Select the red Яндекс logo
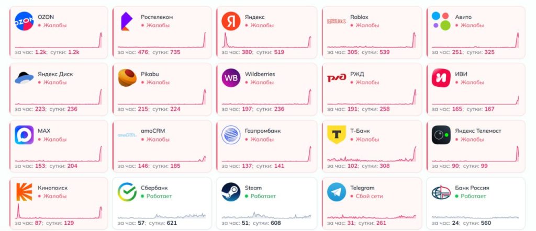The width and height of the screenshot is (536, 231). click(231, 21)
